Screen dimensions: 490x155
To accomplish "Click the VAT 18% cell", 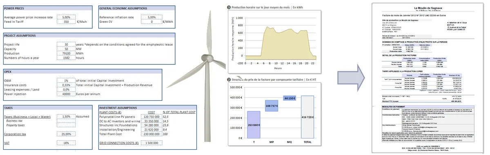I will (66, 143).
